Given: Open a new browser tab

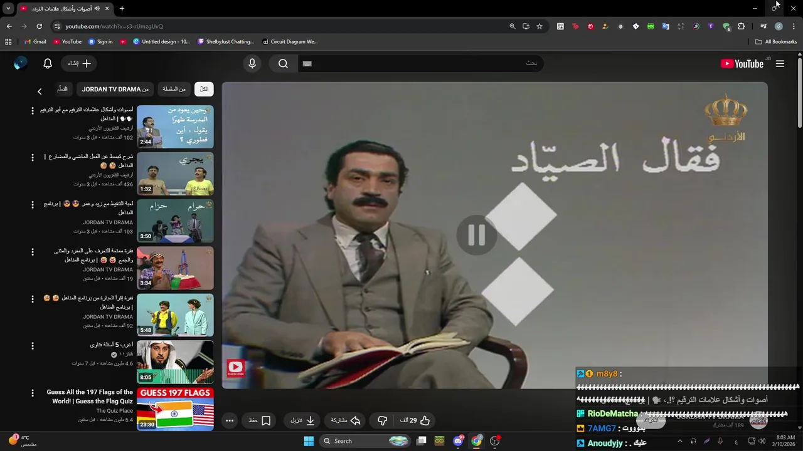Looking at the screenshot, I should (x=122, y=8).
